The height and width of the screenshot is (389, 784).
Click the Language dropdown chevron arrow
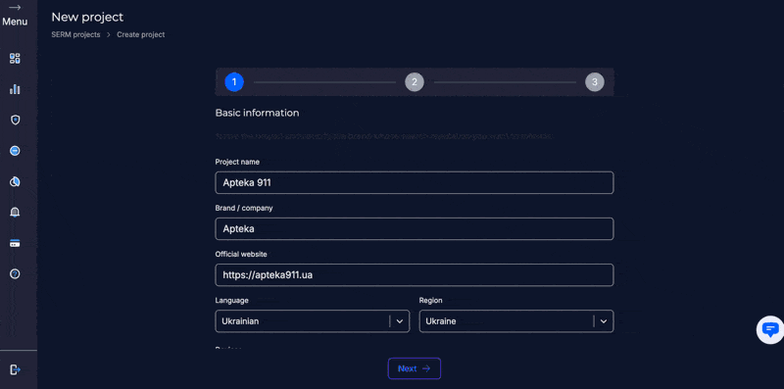400,321
